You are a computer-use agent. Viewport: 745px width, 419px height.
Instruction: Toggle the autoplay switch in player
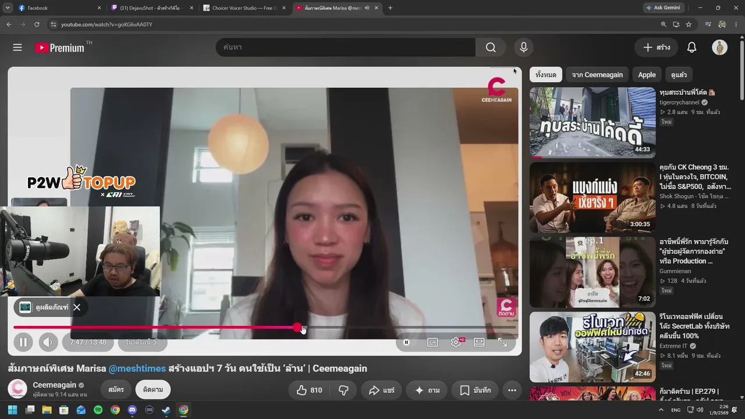point(406,342)
